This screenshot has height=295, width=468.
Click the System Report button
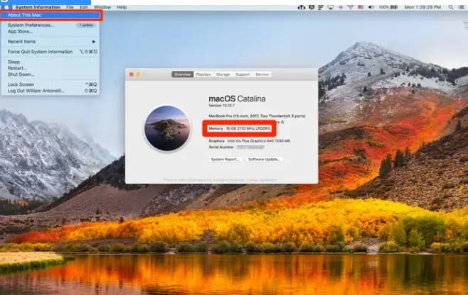click(x=225, y=160)
